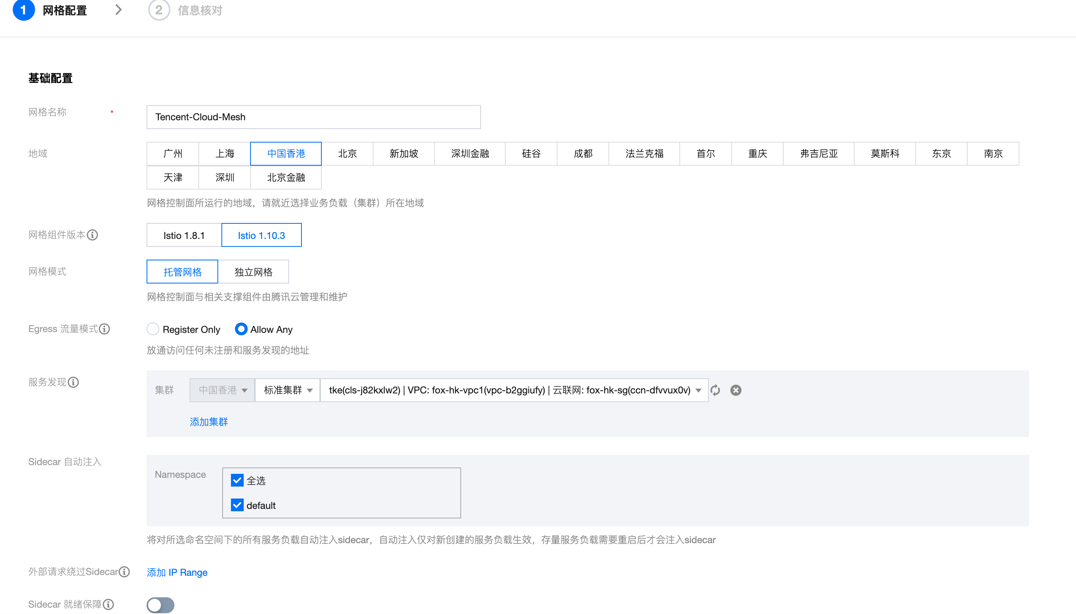Viewport: 1076px width, 614px height.
Task: Click the info icon next to 外部请求绕过Sidecar
Action: 124,572
